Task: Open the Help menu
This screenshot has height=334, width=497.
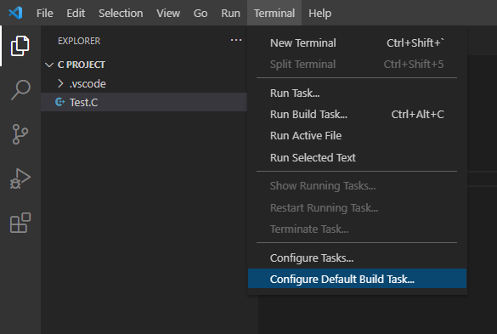Action: [319, 14]
